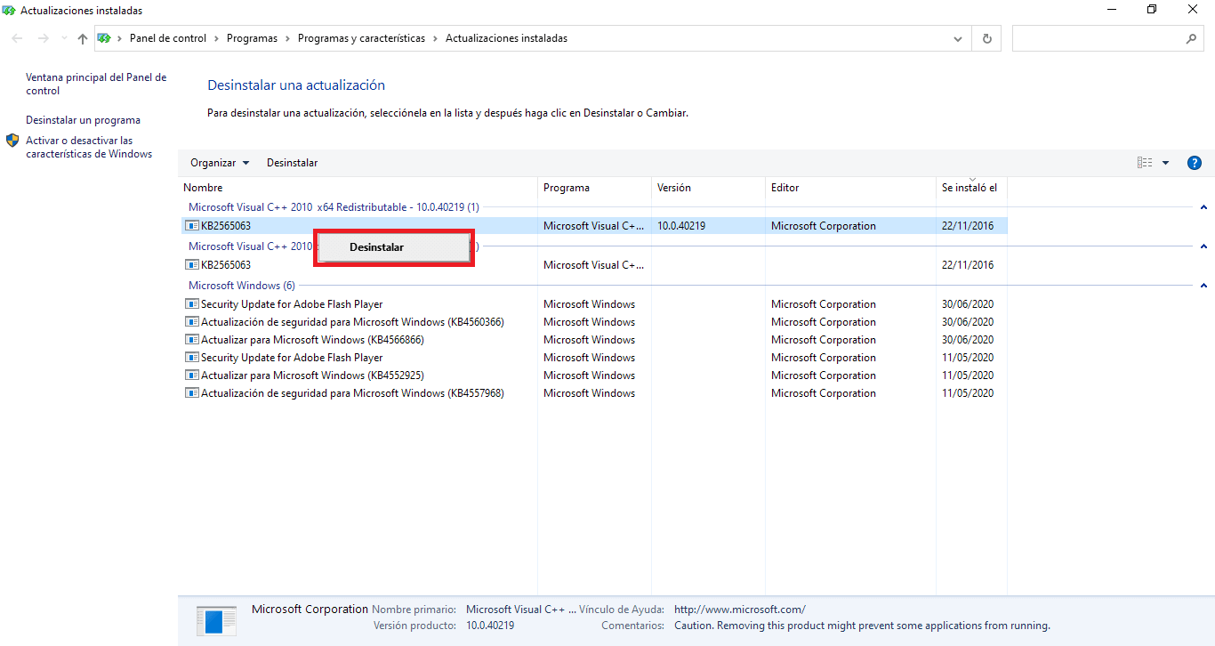The width and height of the screenshot is (1215, 646).
Task: Open 'Programas' breadcrumb
Action: click(x=252, y=38)
